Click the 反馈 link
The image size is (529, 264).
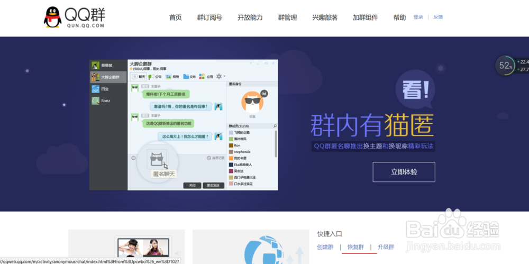[438, 17]
